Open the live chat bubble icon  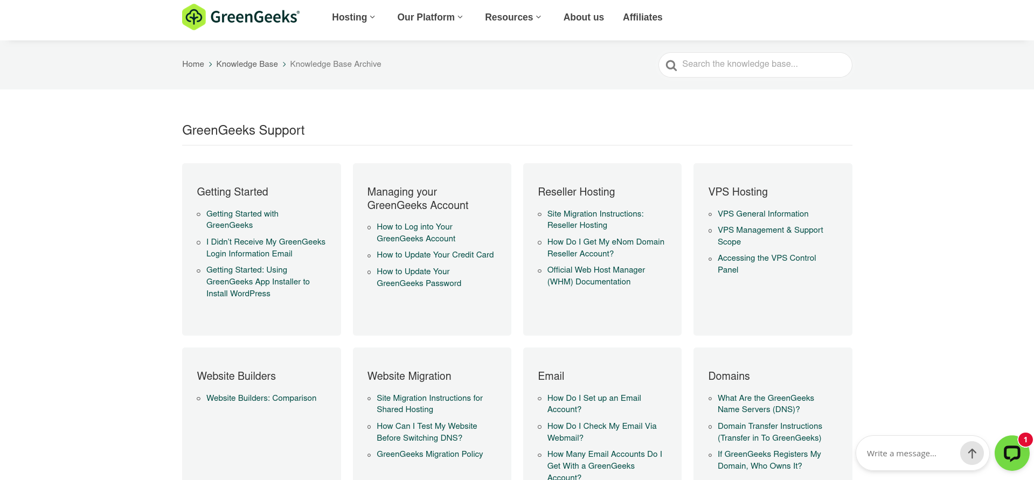pyautogui.click(x=1011, y=453)
